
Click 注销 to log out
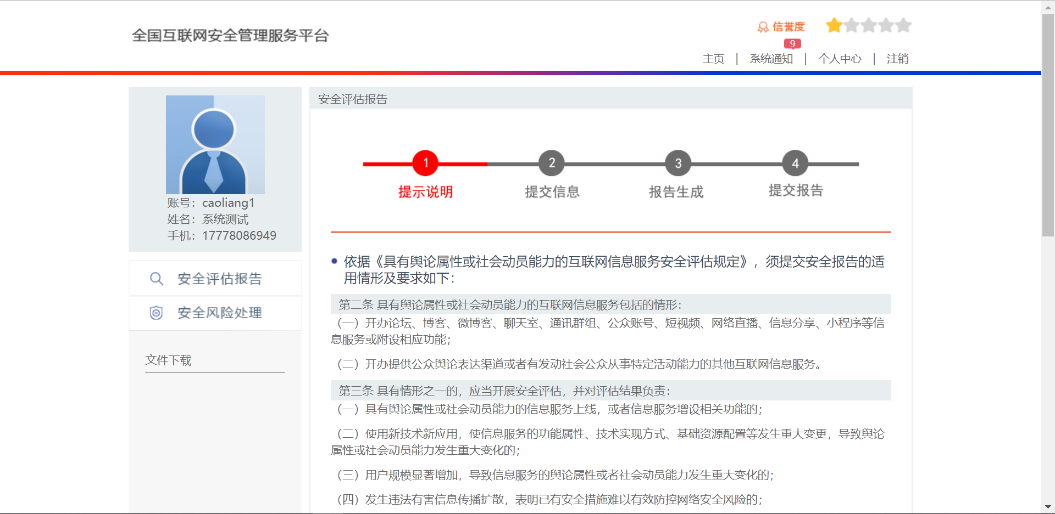click(897, 59)
